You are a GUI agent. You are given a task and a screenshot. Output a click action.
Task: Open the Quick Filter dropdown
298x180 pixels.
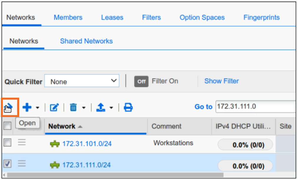coord(82,81)
